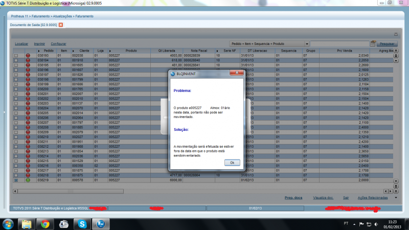Open Google Chrome from the taskbar
409x230 pixels.
pyautogui.click(x=45, y=224)
